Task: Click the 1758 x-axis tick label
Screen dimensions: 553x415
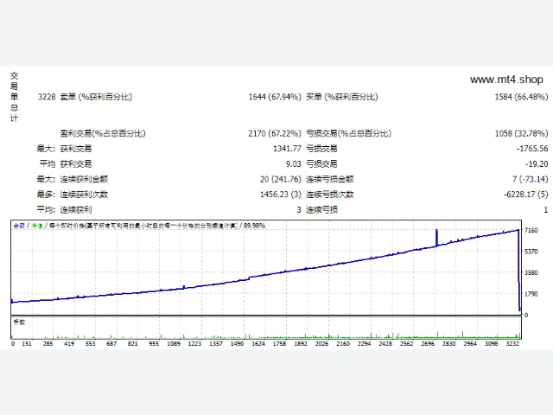Action: (279, 343)
